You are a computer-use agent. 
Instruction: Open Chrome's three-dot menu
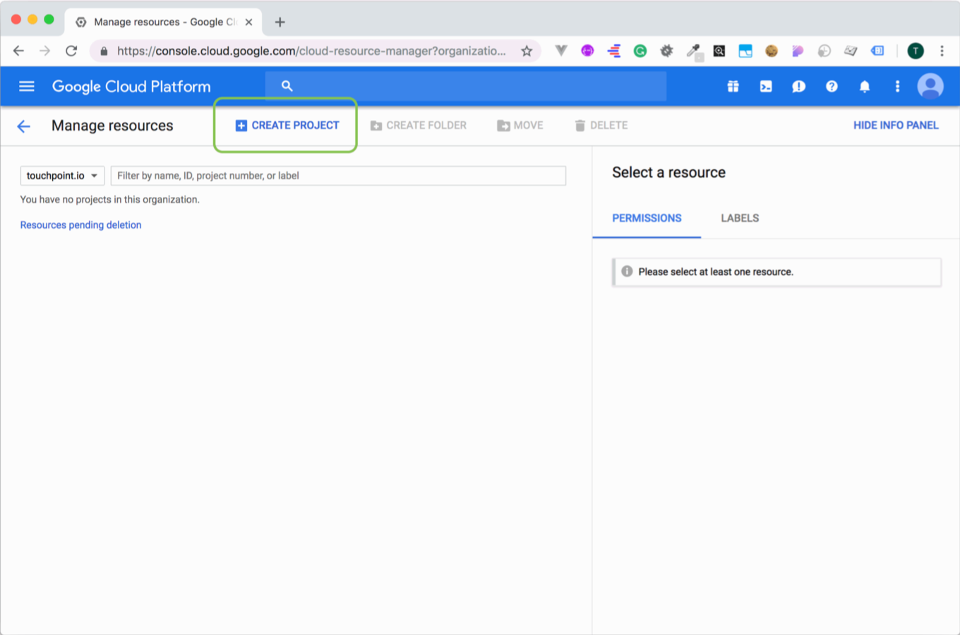[x=942, y=51]
